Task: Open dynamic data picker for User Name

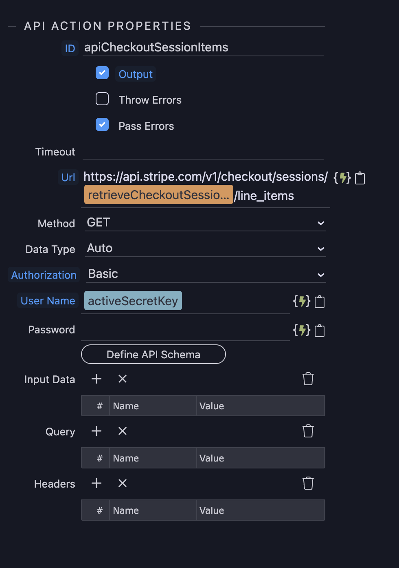Action: (302, 302)
